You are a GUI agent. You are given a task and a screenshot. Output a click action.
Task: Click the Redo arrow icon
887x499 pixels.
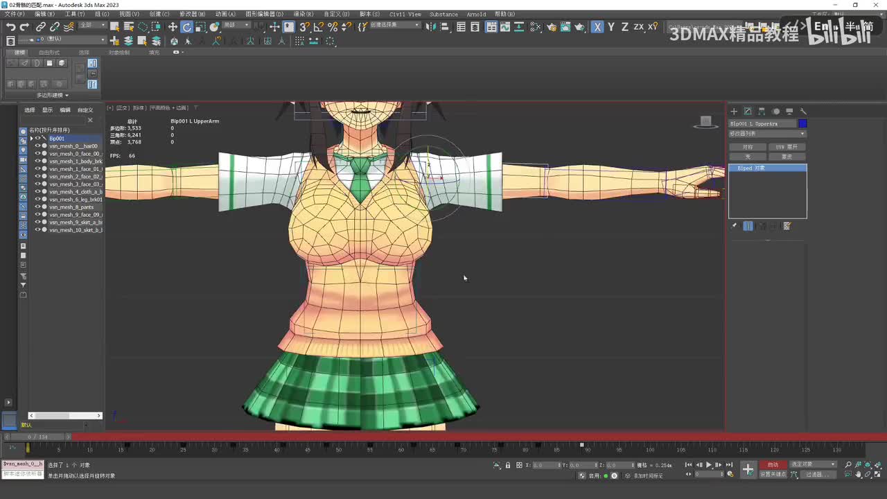pyautogui.click(x=24, y=27)
